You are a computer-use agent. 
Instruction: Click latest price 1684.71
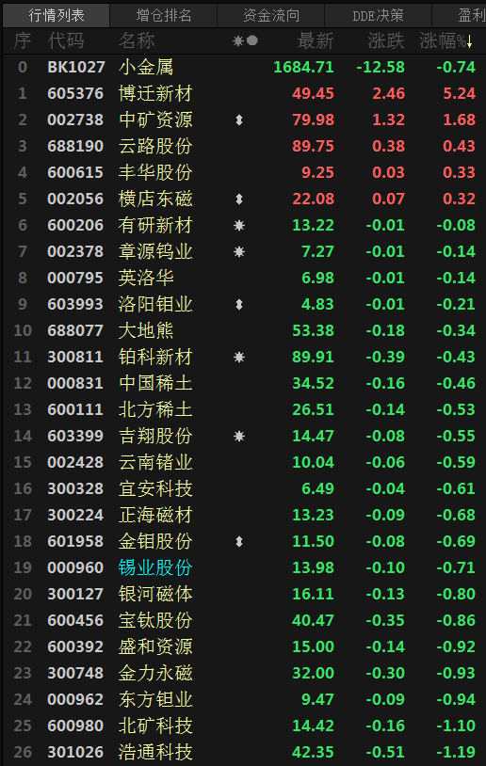(x=303, y=68)
